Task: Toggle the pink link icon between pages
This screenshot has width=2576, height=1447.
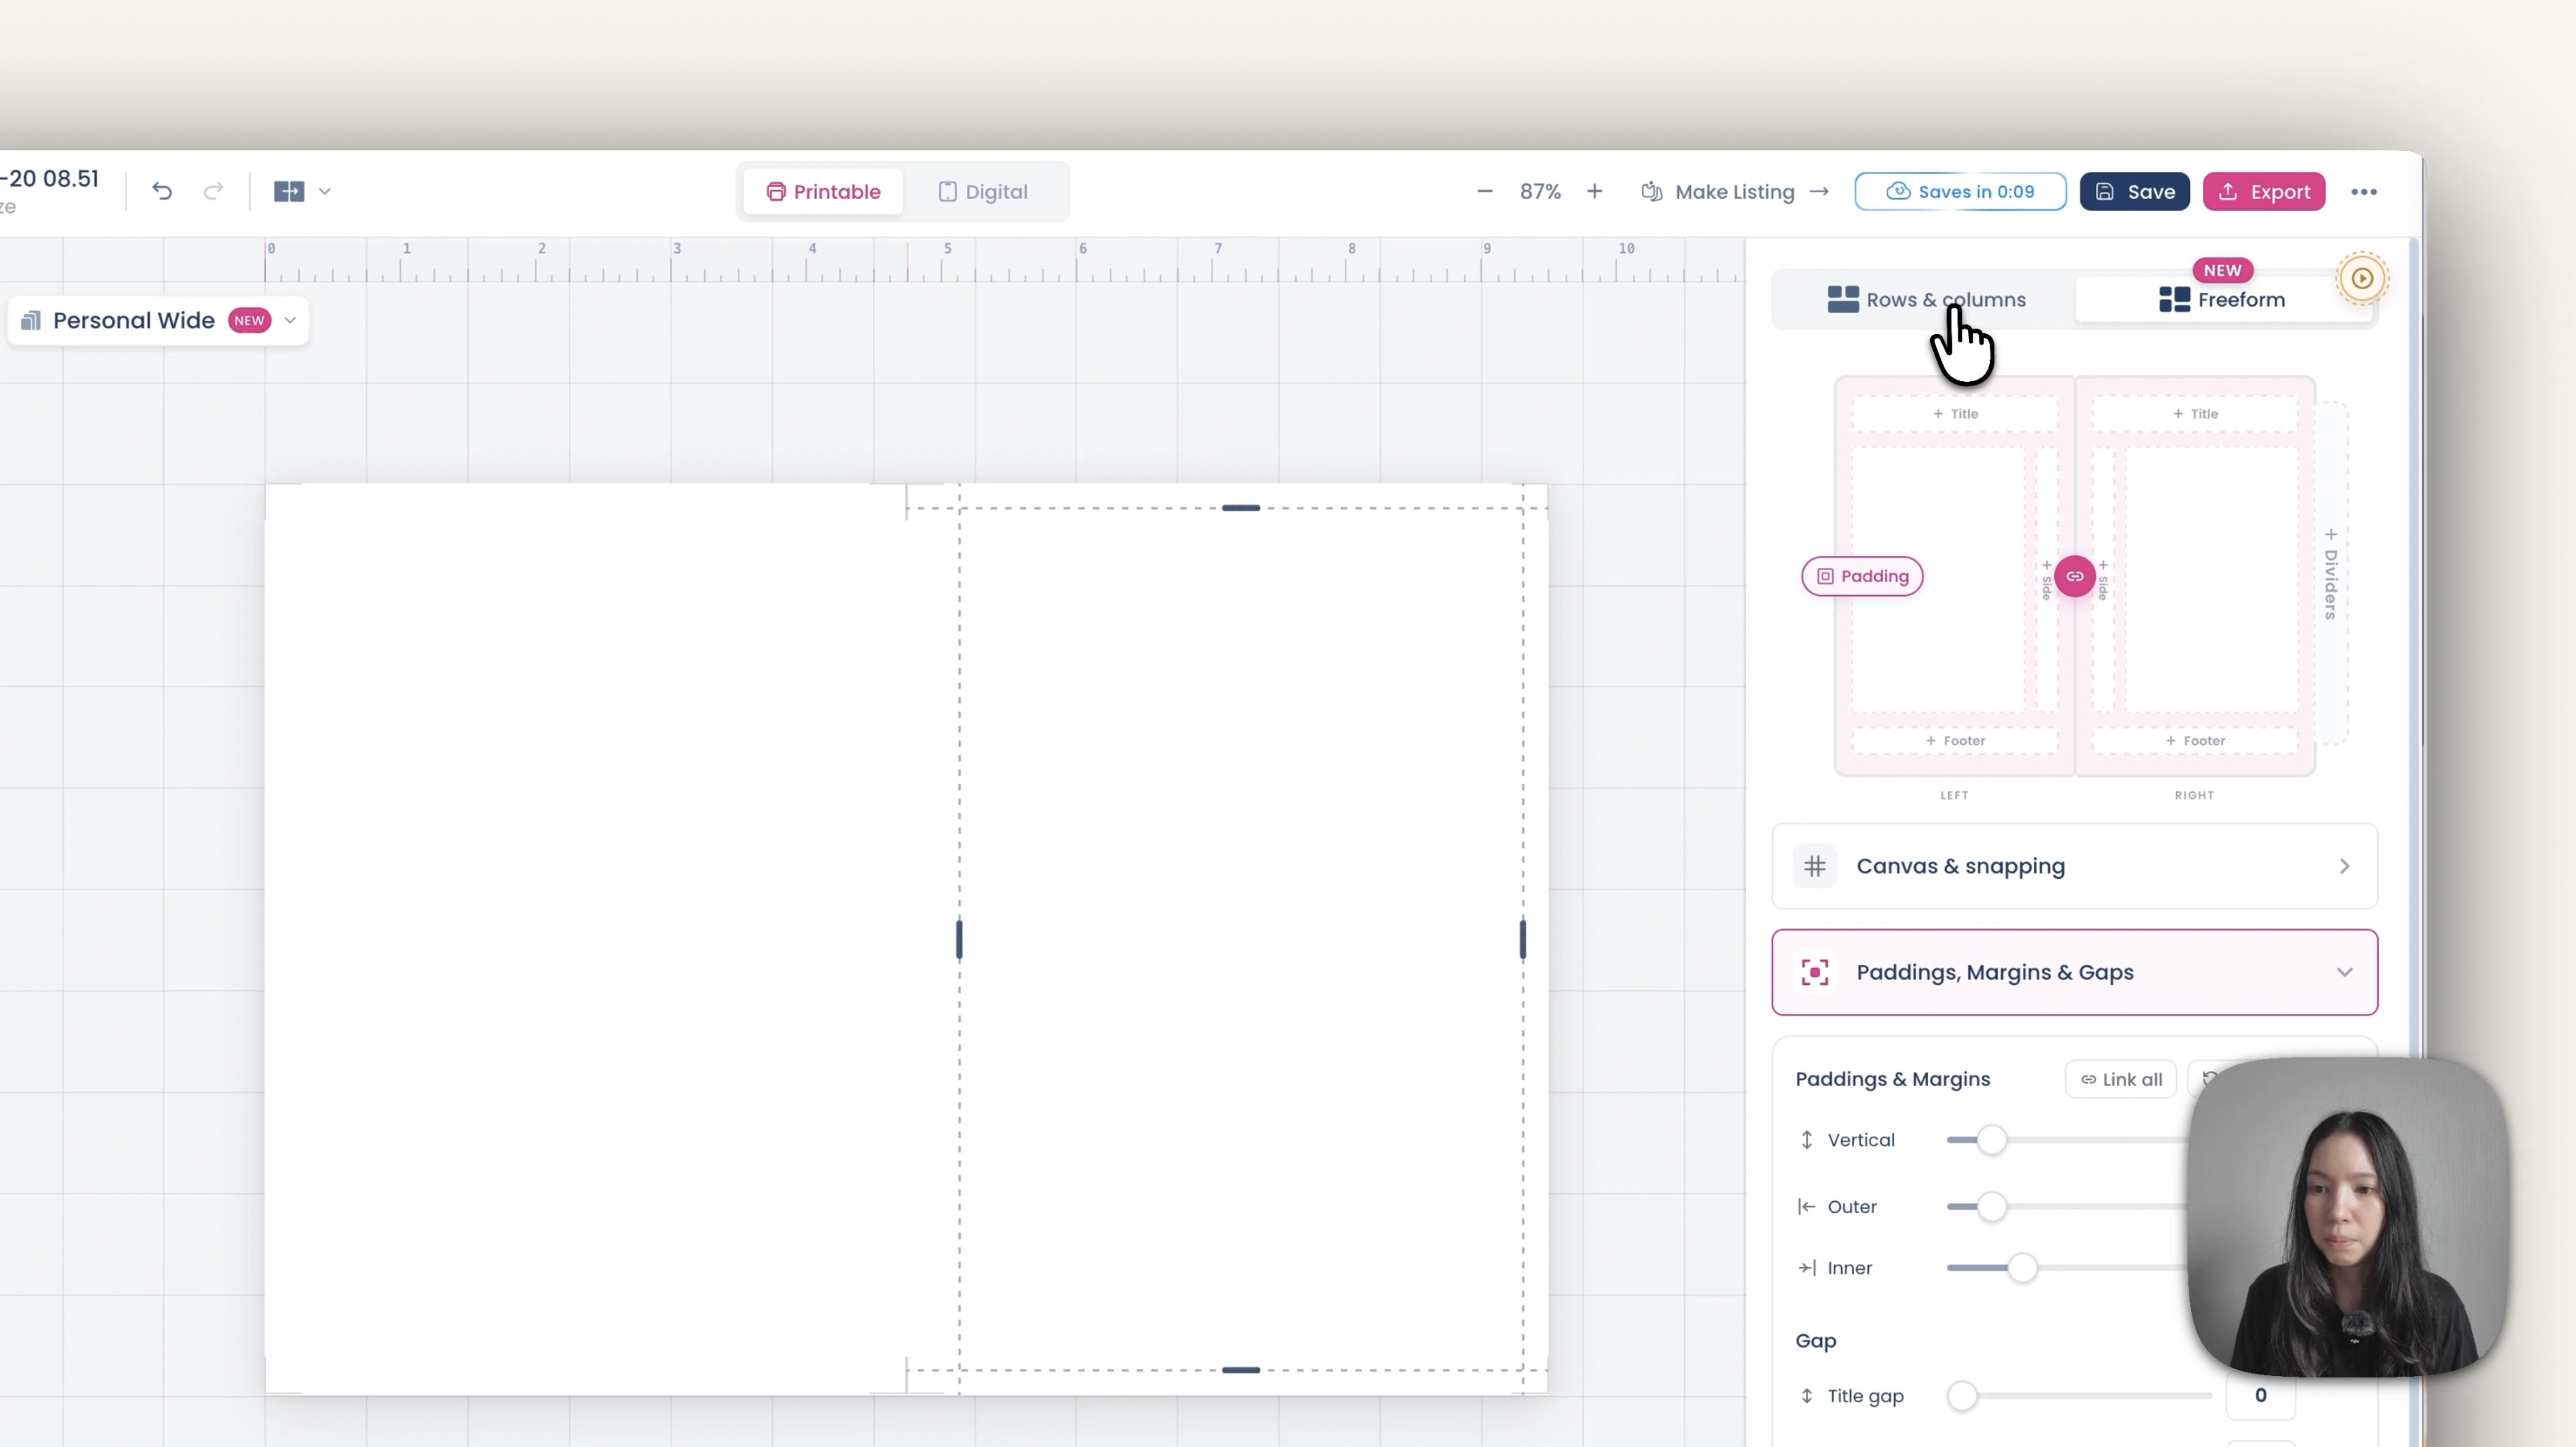Action: coord(2075,576)
